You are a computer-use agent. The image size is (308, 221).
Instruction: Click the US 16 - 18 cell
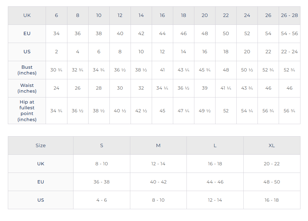pos(272,200)
